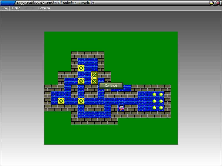Click the topmost yellow crate
This screenshot has width=222, height=166.
[81, 68]
